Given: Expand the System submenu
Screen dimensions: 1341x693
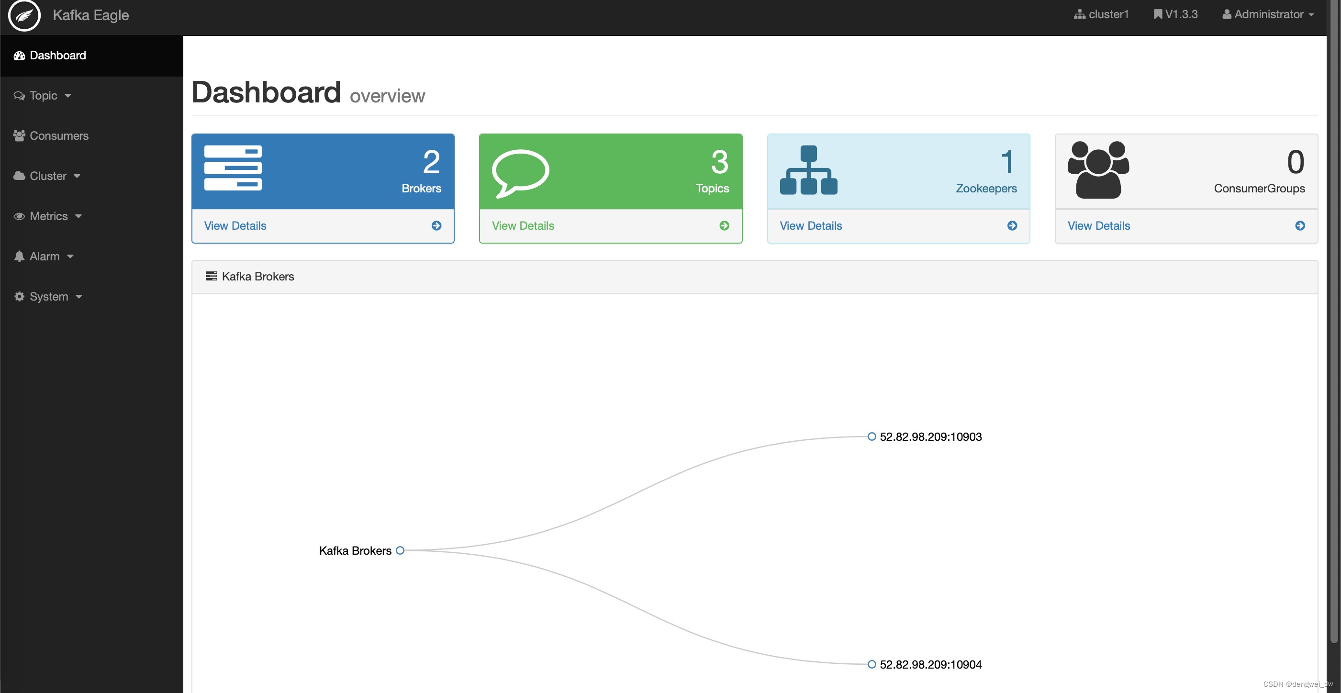Looking at the screenshot, I should click(x=49, y=296).
